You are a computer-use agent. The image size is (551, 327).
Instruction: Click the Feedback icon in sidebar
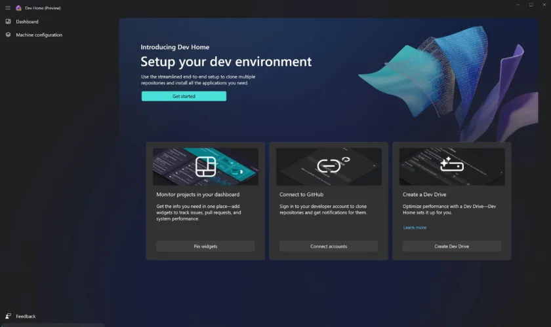(8, 316)
